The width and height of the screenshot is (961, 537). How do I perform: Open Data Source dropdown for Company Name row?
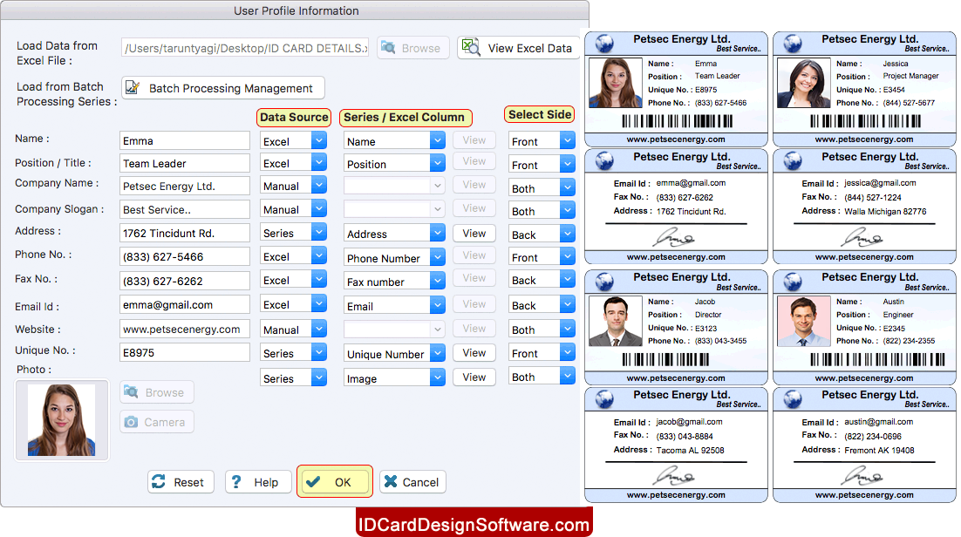(318, 185)
